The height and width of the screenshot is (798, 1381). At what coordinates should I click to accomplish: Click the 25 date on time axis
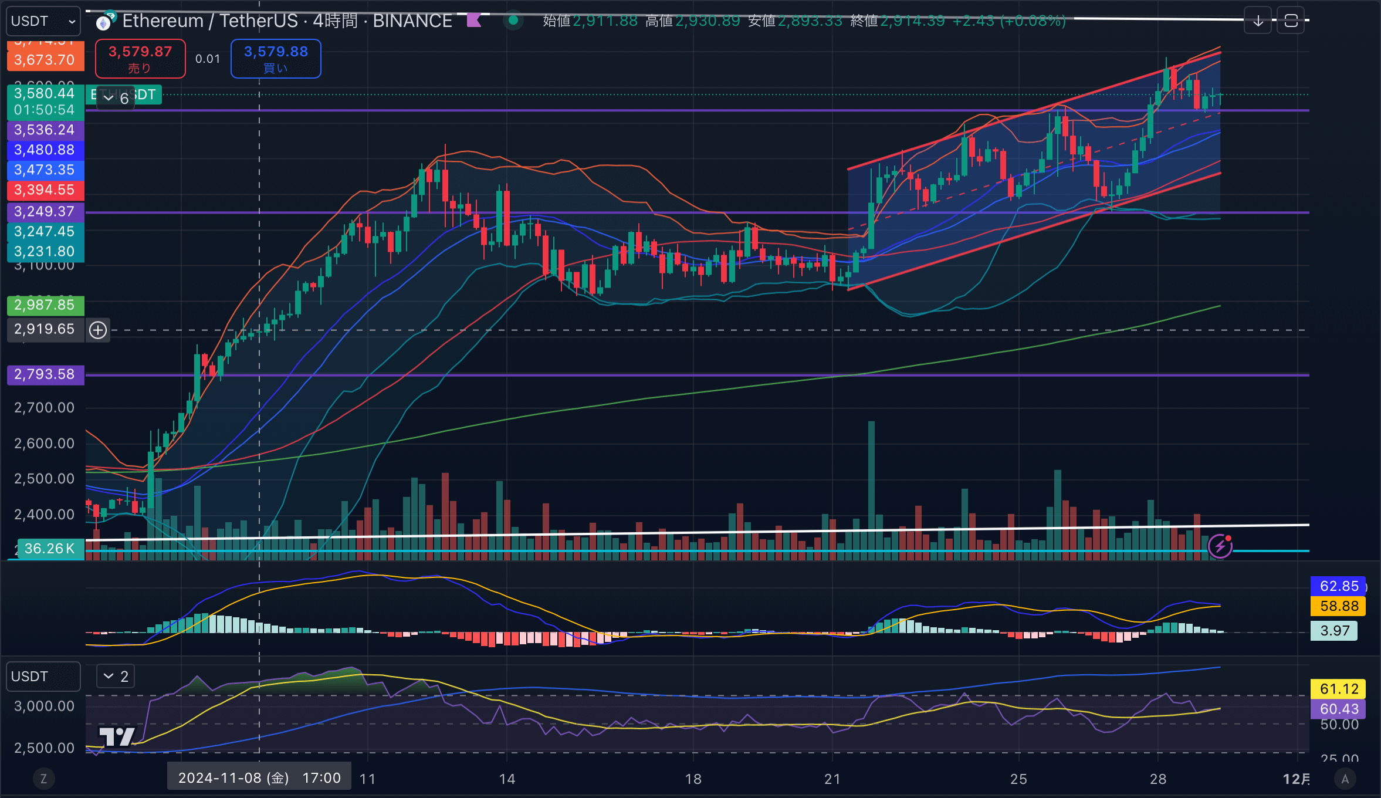click(1019, 779)
